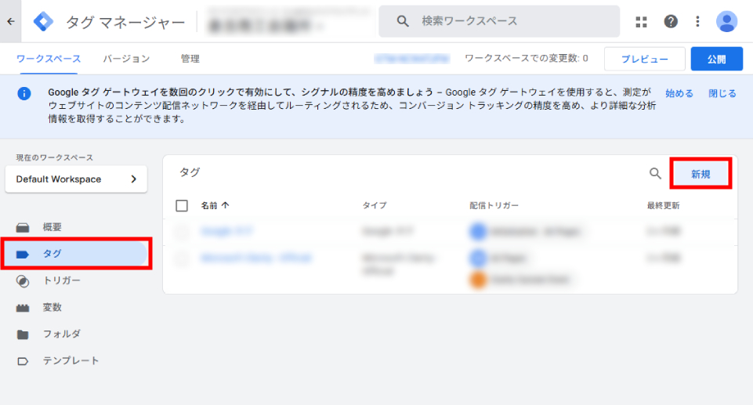Screen dimensions: 753x405
Task: Open the Google apps grid icon
Action: [642, 21]
